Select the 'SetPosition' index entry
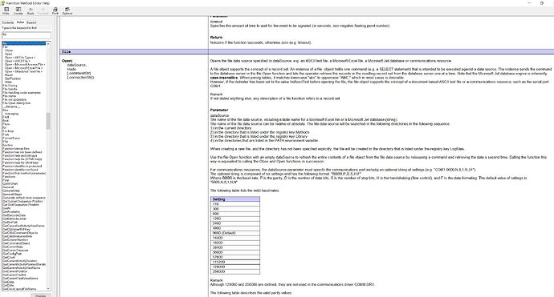 click(13, 78)
